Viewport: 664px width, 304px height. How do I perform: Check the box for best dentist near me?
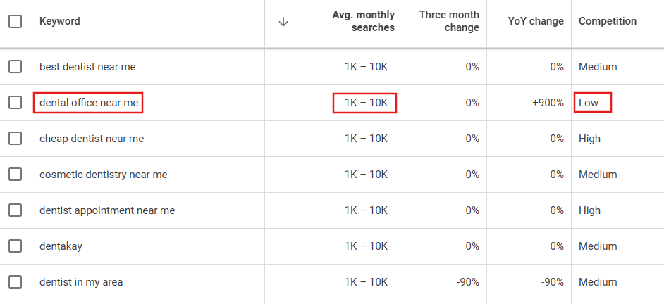pyautogui.click(x=16, y=66)
